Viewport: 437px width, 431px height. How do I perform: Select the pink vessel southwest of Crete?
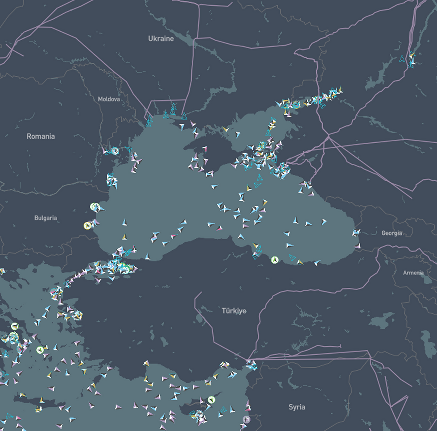coord(18,418)
